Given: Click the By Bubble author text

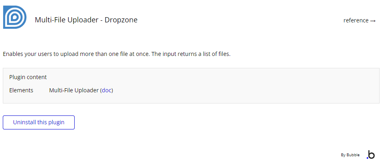Looking at the screenshot, I should click(350, 155).
